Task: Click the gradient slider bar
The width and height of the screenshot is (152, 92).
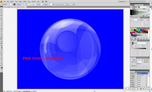Action: [138, 48]
